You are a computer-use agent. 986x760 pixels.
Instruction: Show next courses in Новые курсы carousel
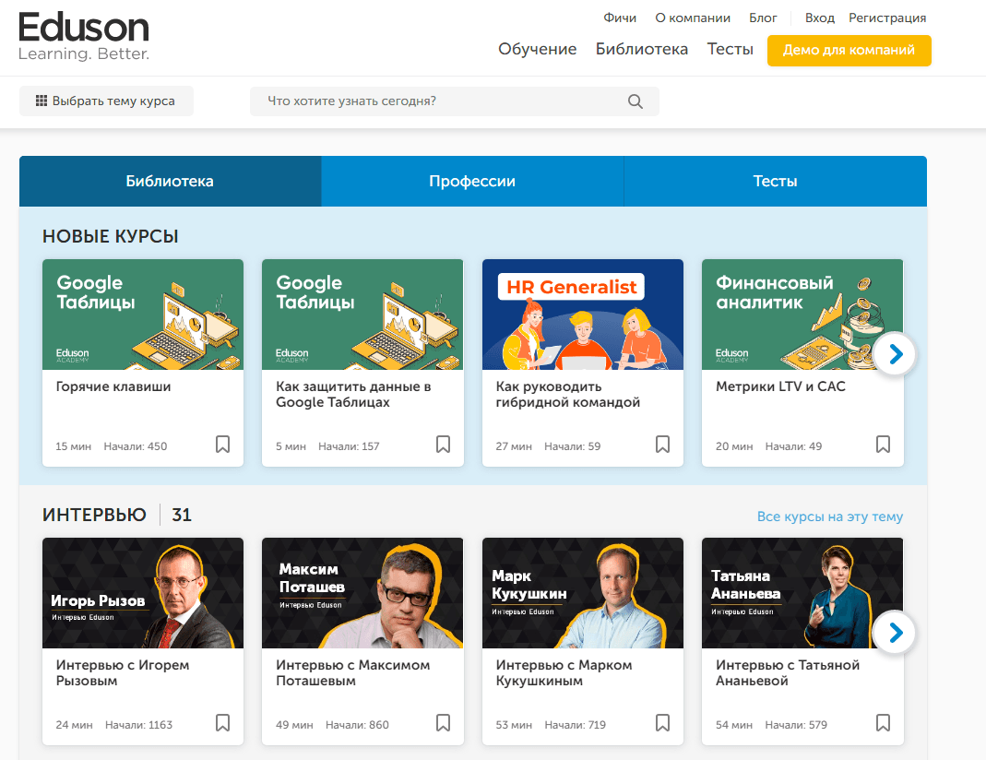point(896,354)
